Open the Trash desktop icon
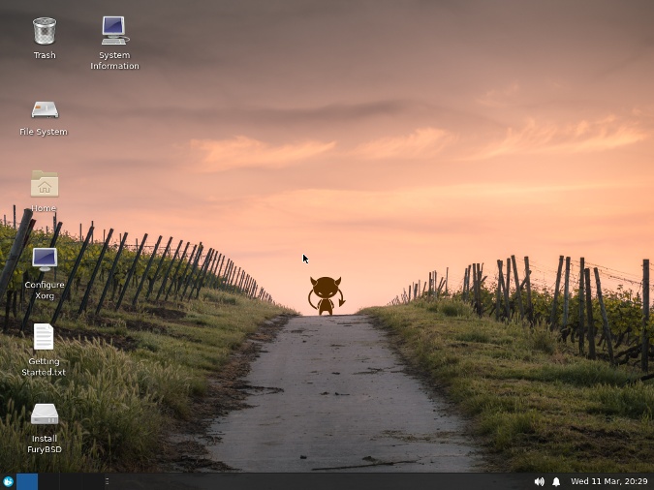 coord(45,31)
